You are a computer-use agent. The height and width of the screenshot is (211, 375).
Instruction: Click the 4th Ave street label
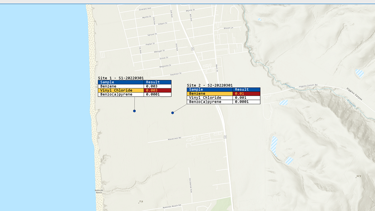point(191,17)
